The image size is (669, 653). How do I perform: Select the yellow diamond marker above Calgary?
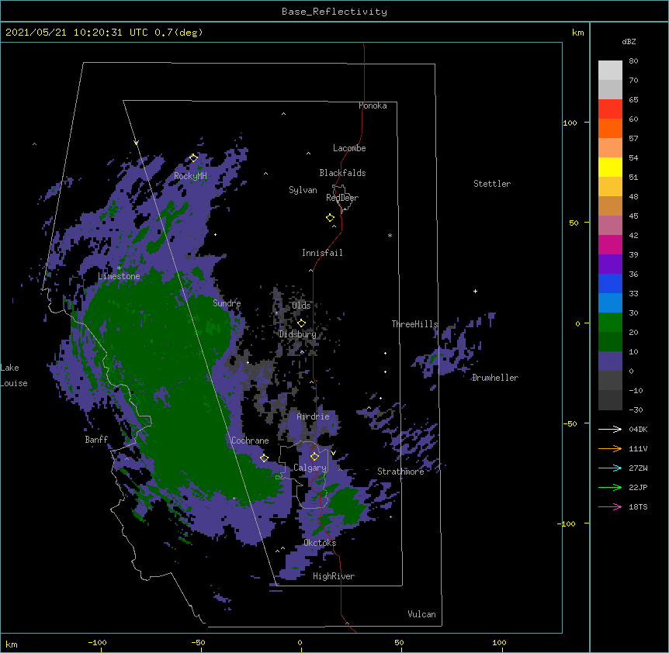[314, 457]
